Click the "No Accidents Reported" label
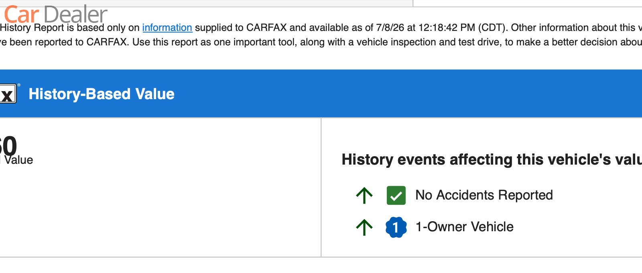Image resolution: width=642 pixels, height=273 pixels. [x=484, y=195]
